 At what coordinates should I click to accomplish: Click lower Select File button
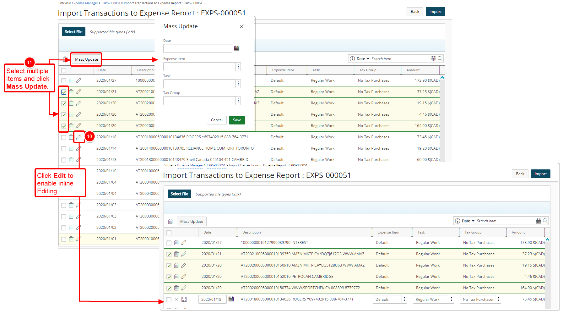click(179, 194)
